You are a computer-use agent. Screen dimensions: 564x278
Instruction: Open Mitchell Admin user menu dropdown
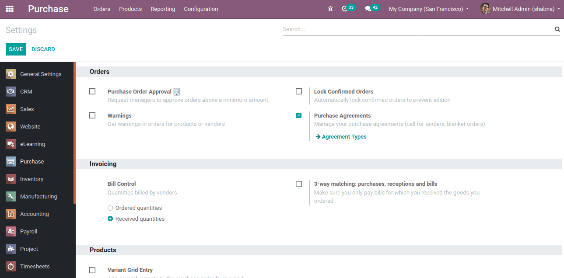(526, 9)
